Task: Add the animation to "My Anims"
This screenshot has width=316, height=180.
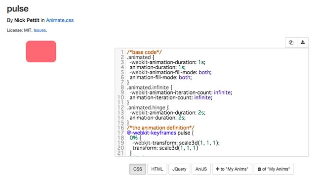Action: (232, 169)
